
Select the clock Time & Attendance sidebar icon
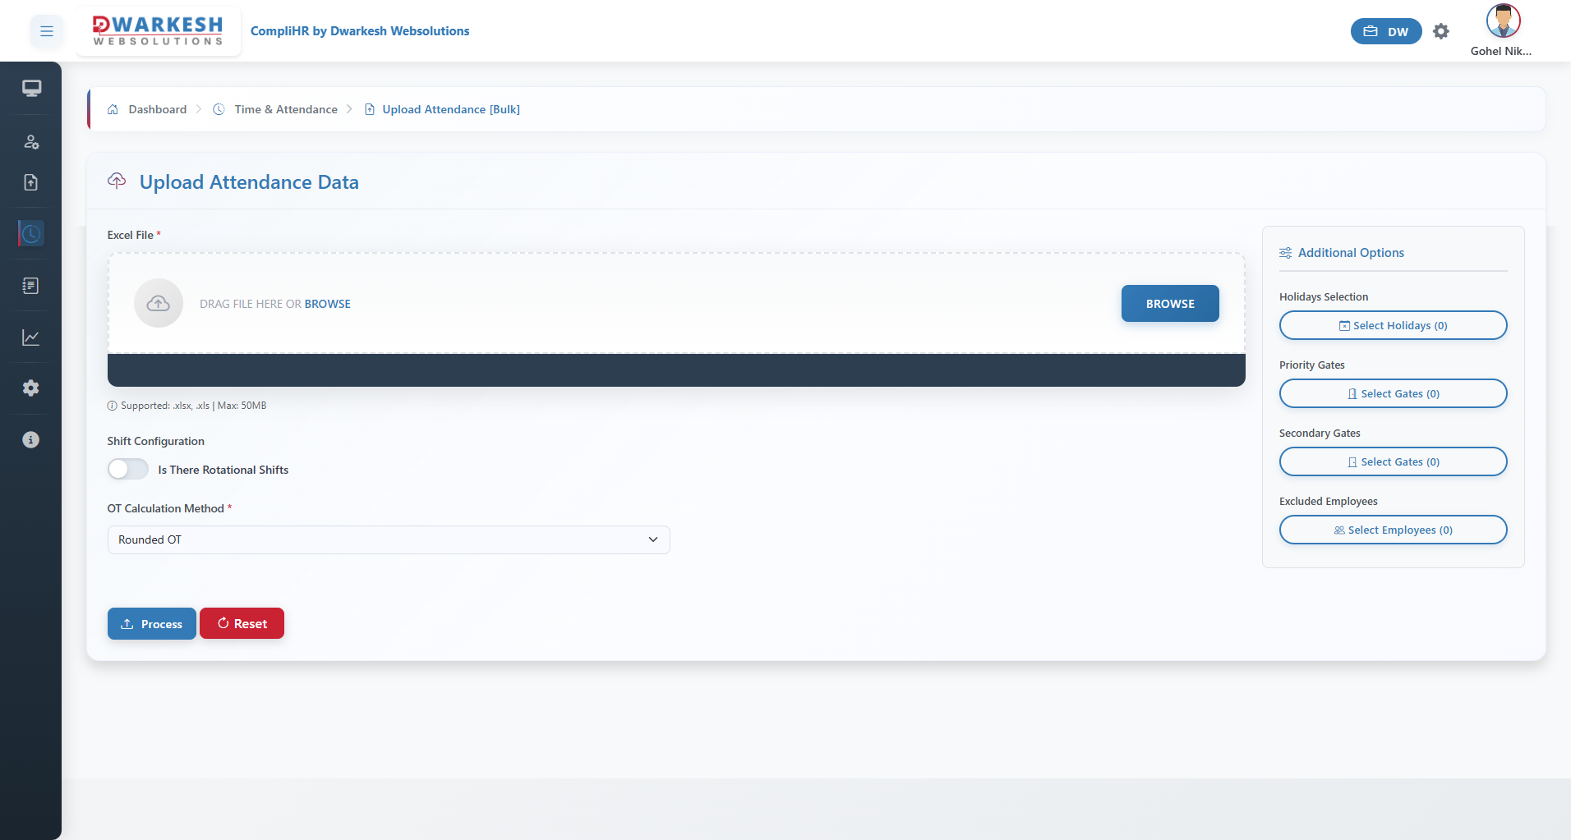point(31,234)
